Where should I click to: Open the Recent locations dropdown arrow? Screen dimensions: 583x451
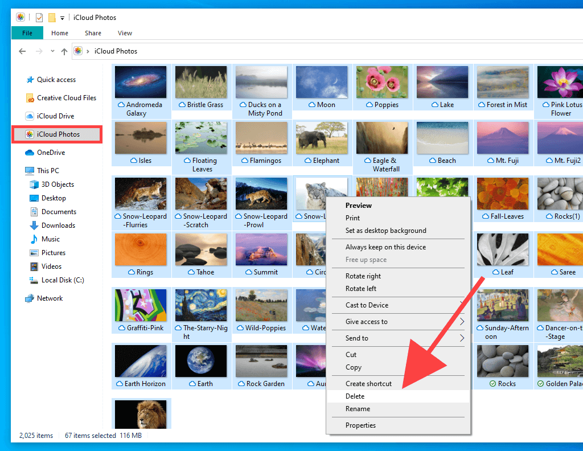(x=52, y=51)
